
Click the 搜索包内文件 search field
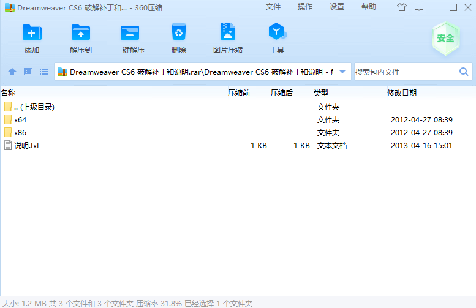(404, 72)
